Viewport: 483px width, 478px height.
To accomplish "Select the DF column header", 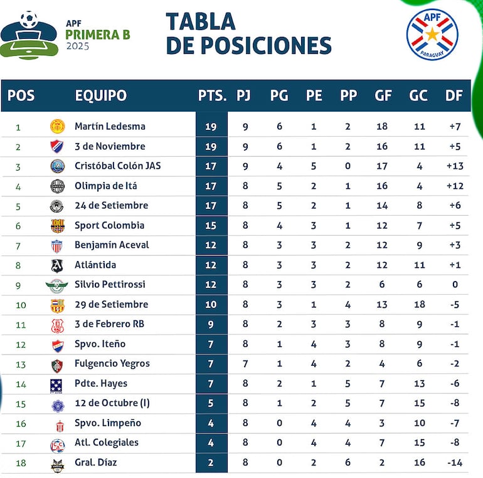I will (454, 96).
